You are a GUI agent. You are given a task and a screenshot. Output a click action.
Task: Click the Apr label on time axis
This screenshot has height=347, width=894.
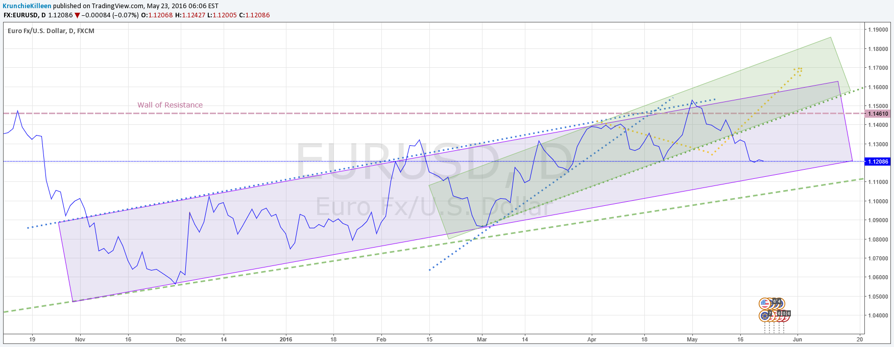tap(592, 339)
